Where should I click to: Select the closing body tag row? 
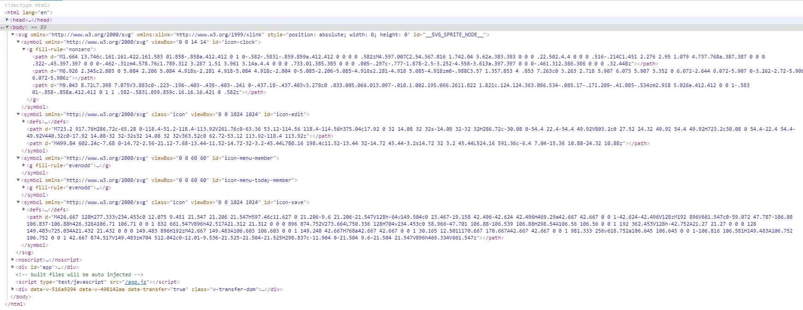(x=20, y=297)
